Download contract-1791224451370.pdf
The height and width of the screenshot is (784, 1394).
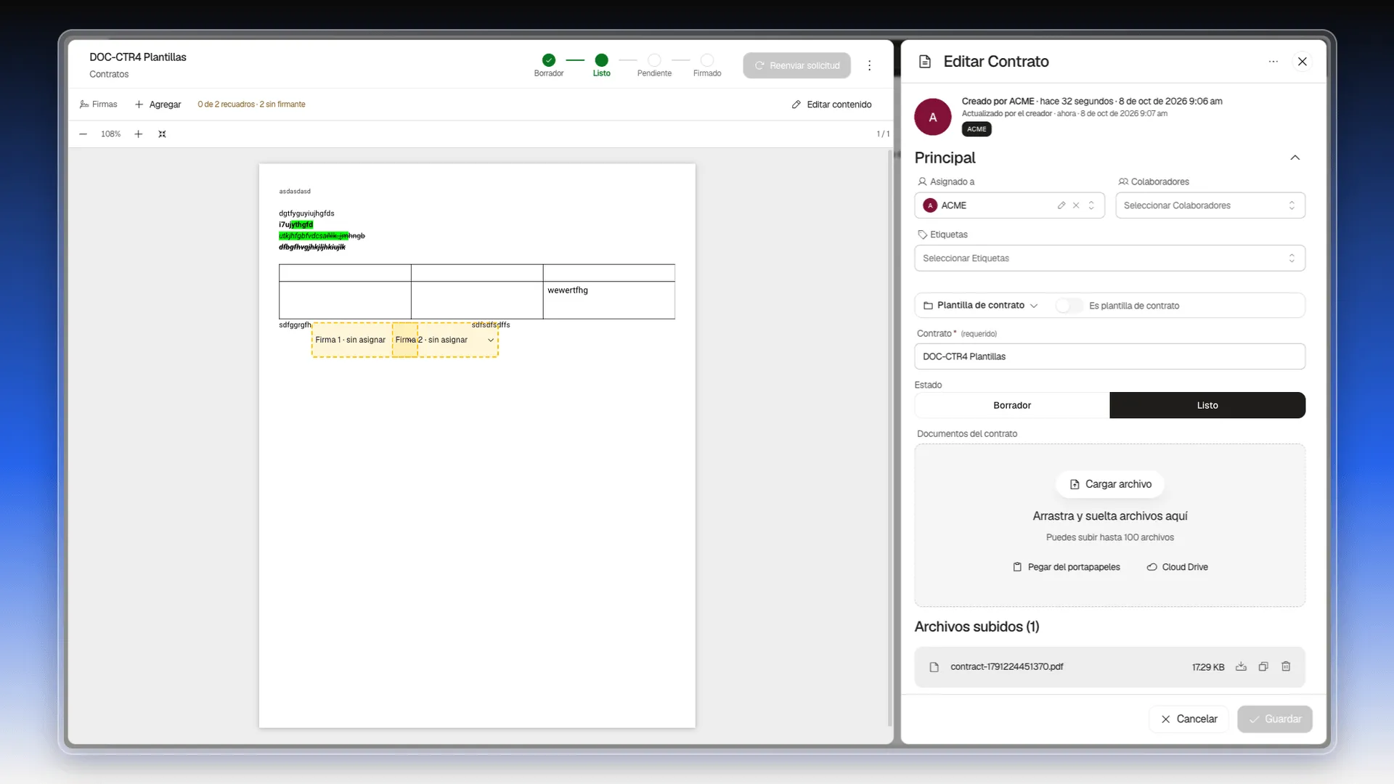click(1241, 666)
